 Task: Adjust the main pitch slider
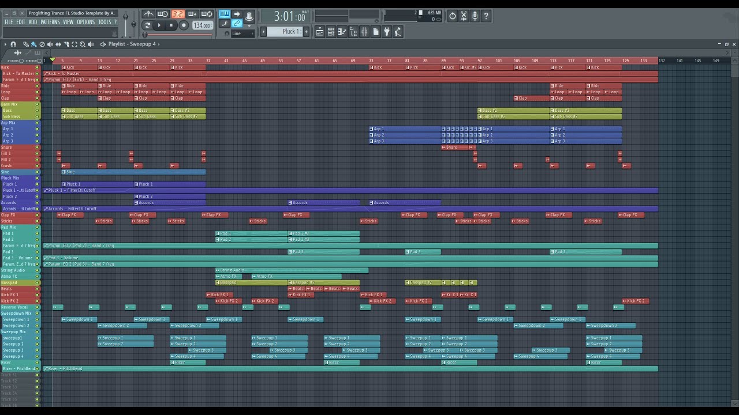click(134, 24)
